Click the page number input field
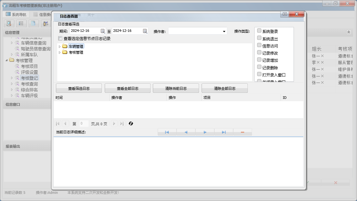 84,123
